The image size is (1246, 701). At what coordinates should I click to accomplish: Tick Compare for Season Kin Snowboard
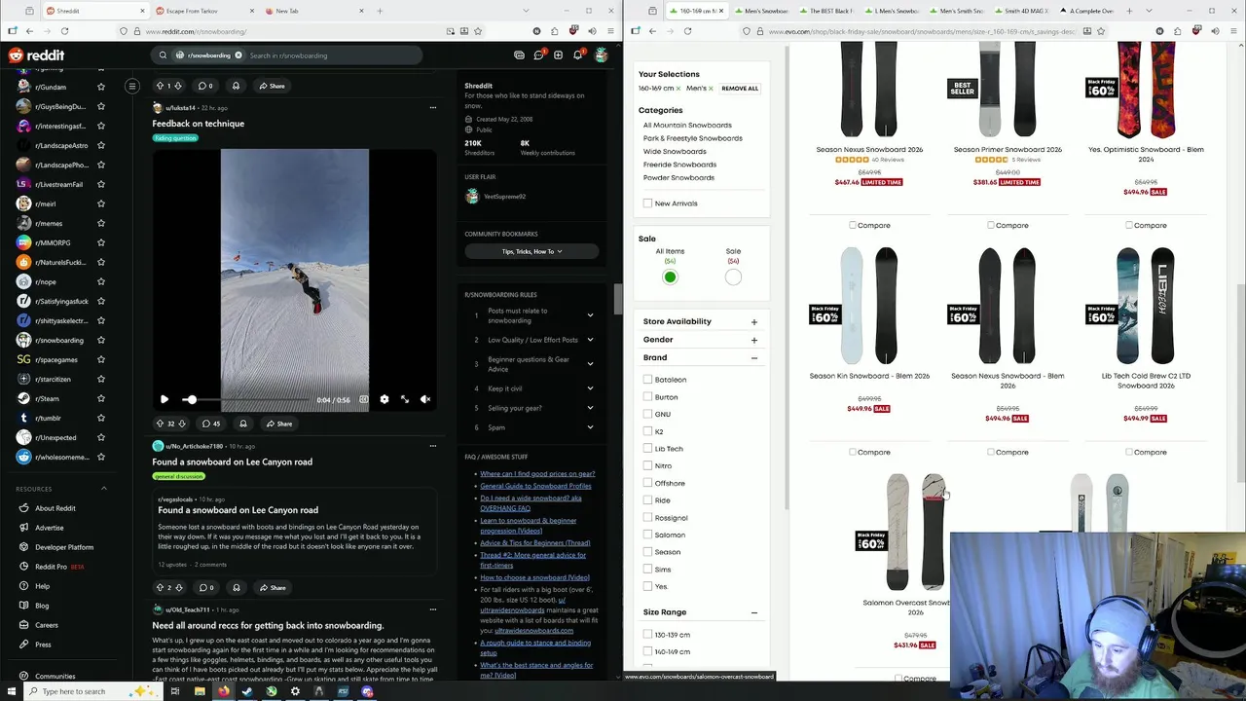[x=853, y=452]
